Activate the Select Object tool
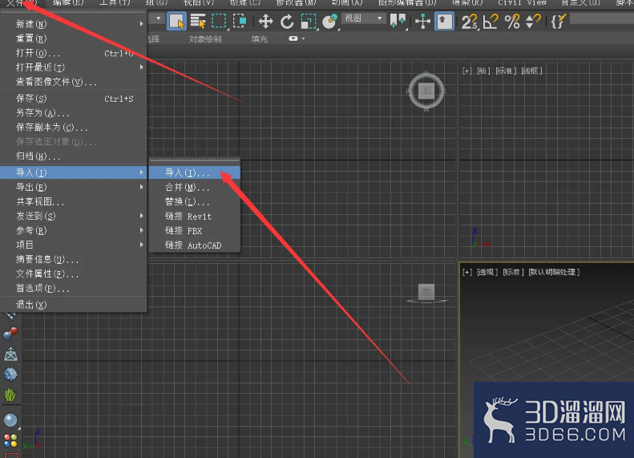This screenshot has height=458, width=634. [x=176, y=21]
